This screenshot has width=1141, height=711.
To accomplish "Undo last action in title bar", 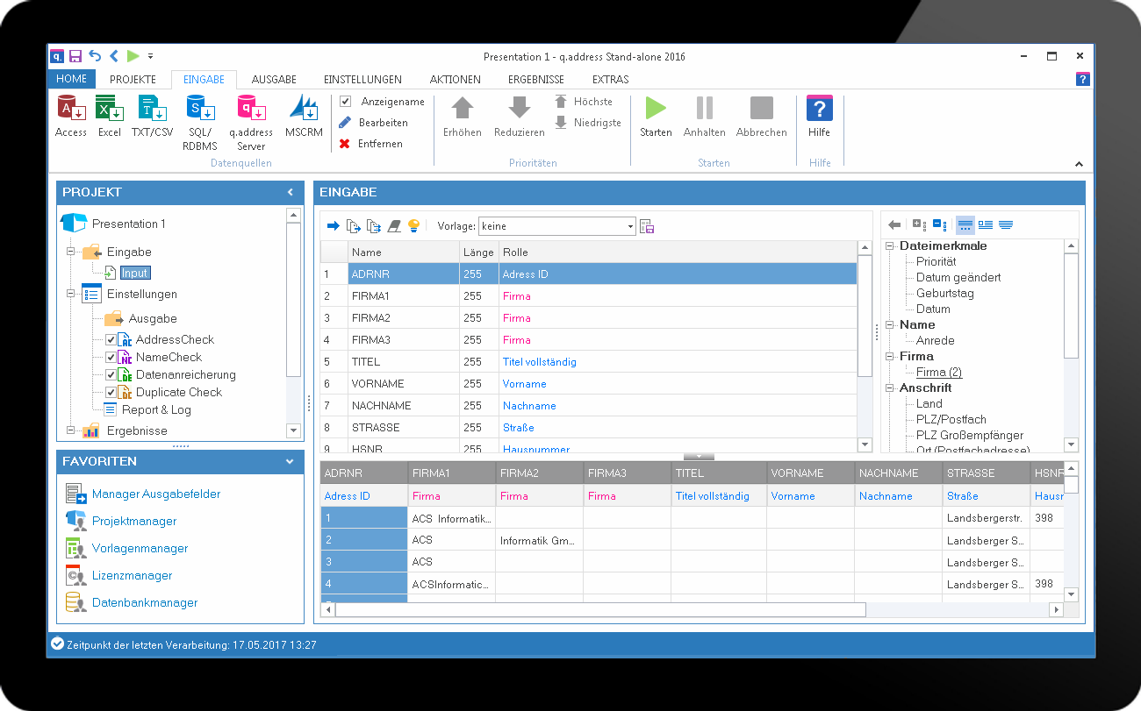I will point(95,56).
